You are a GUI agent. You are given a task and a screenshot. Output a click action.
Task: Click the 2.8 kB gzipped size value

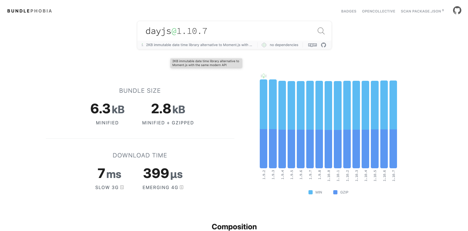168,109
